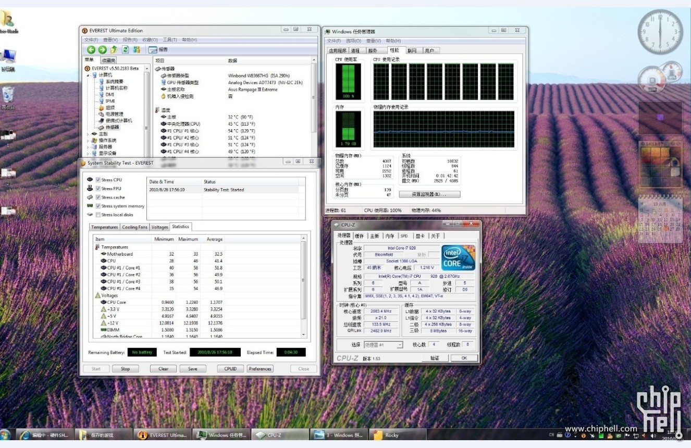This screenshot has height=448, width=691.
Task: Open 选项(O) menu in Task Manager
Action: (x=353, y=41)
